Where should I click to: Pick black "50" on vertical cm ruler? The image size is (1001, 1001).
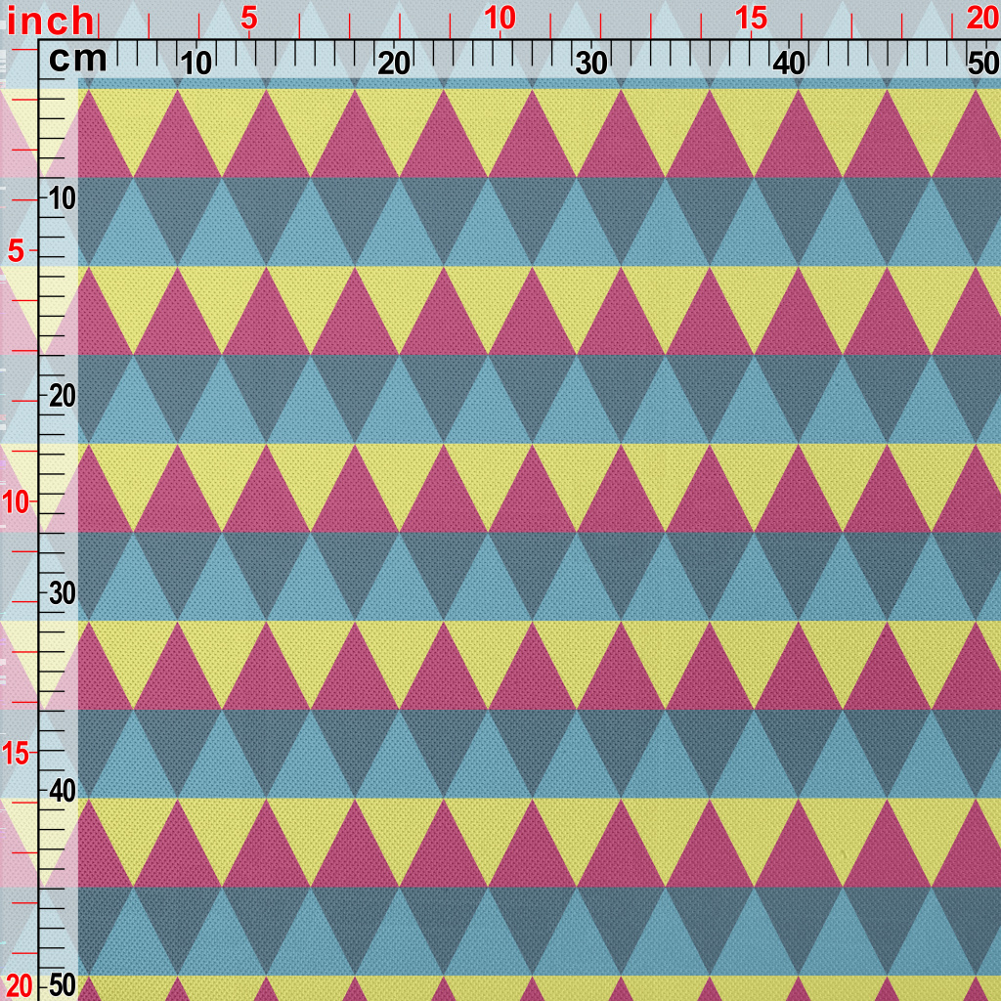coord(63,986)
